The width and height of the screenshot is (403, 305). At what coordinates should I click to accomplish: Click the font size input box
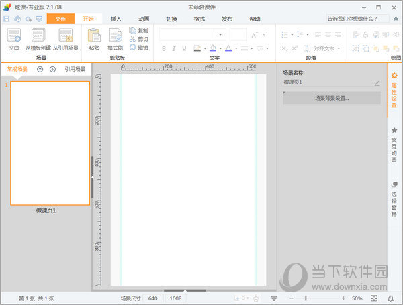(238, 34)
